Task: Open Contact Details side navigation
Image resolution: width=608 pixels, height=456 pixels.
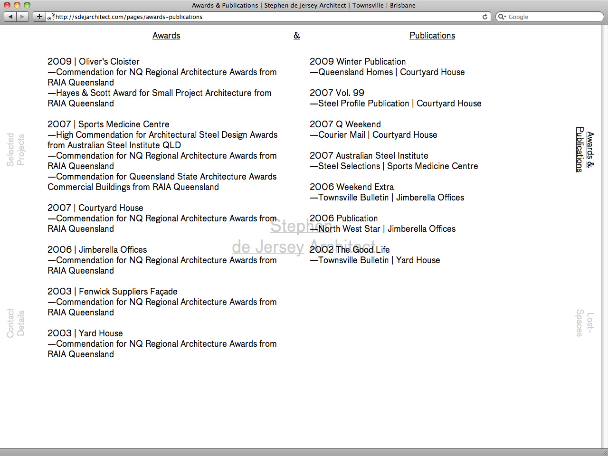Action: point(15,323)
